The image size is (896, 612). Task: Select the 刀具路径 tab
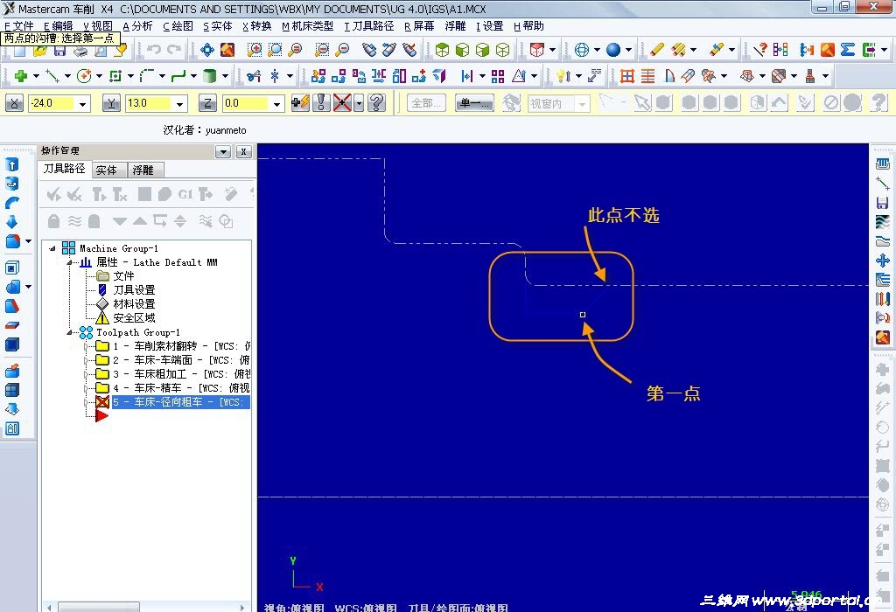point(65,169)
